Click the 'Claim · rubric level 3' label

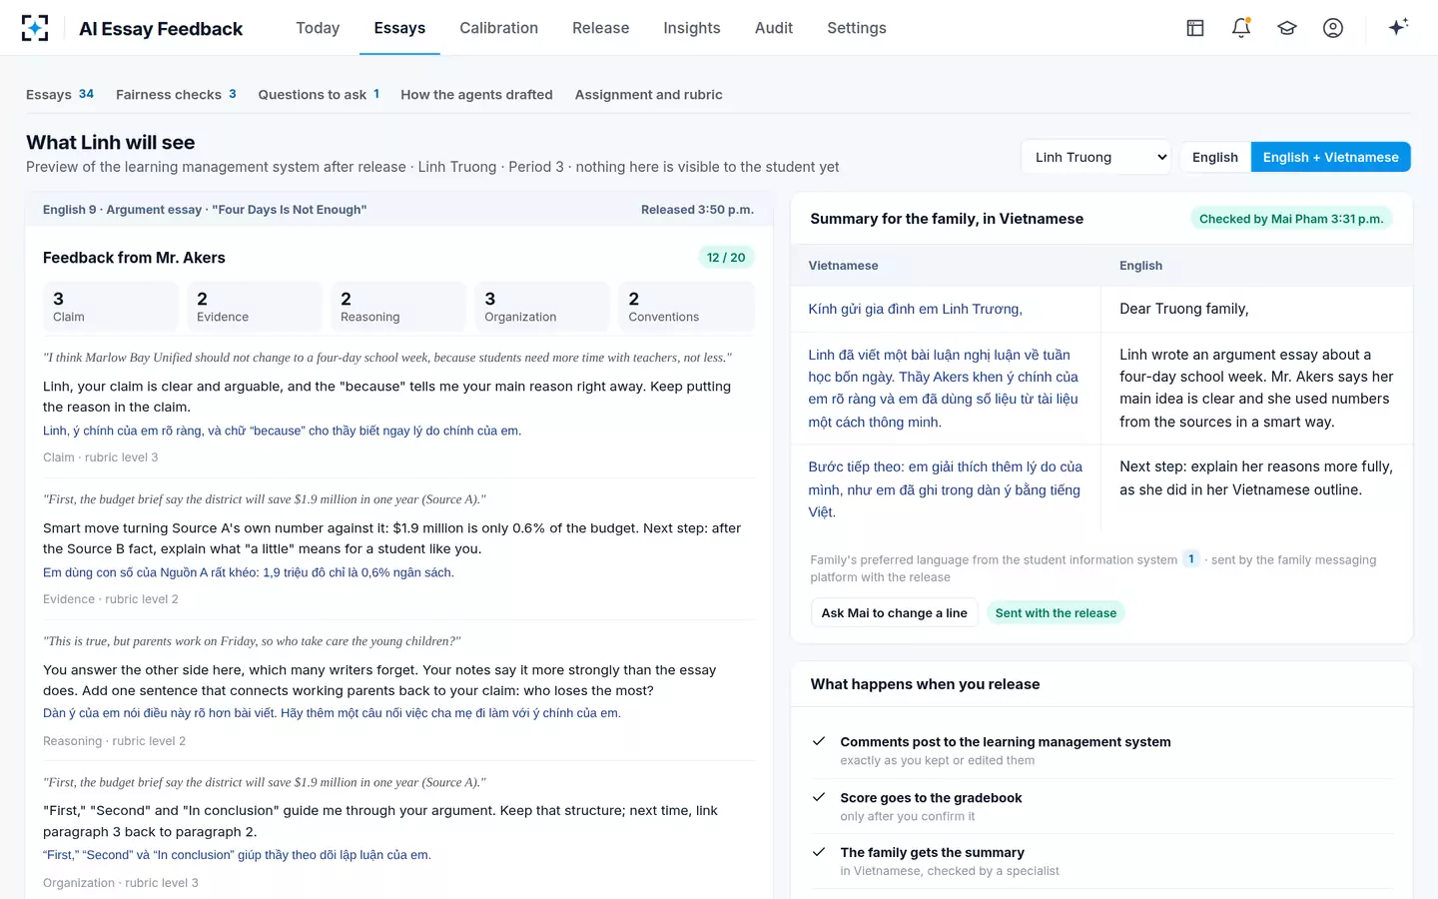(101, 457)
